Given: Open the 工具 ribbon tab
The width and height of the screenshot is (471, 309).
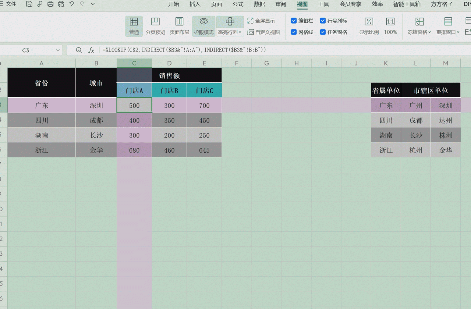Looking at the screenshot, I should point(324,4).
